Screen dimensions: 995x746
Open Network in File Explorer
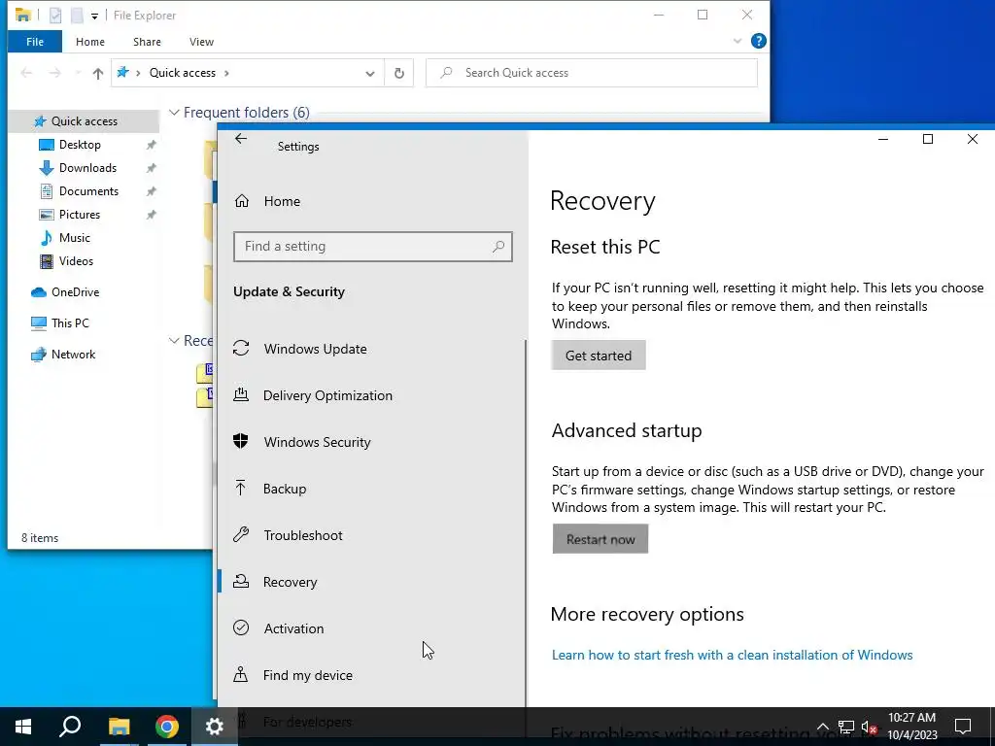(x=73, y=355)
